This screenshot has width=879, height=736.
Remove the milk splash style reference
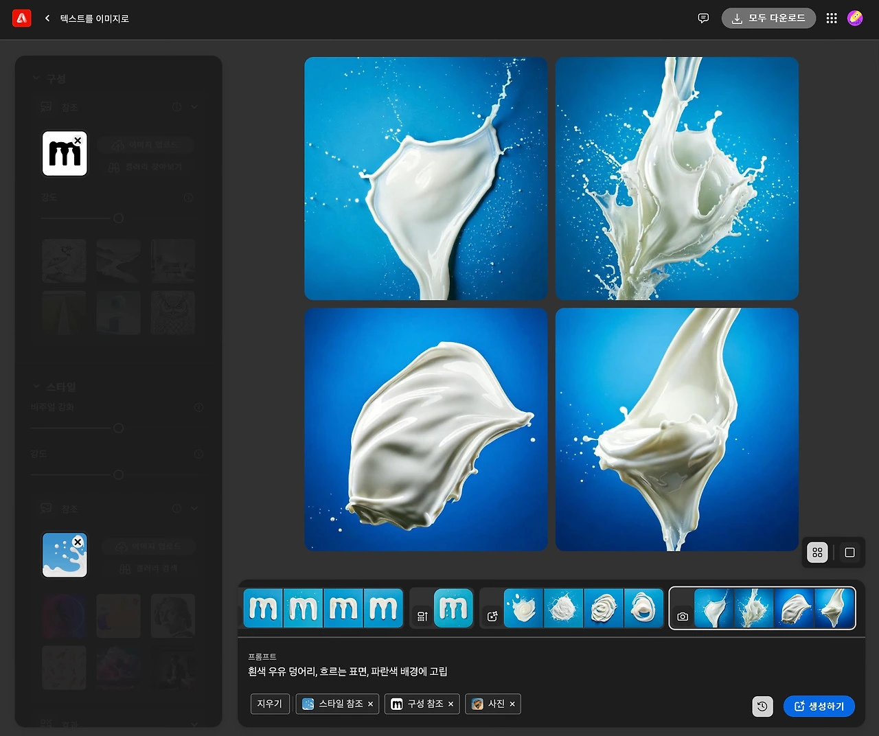(x=78, y=542)
